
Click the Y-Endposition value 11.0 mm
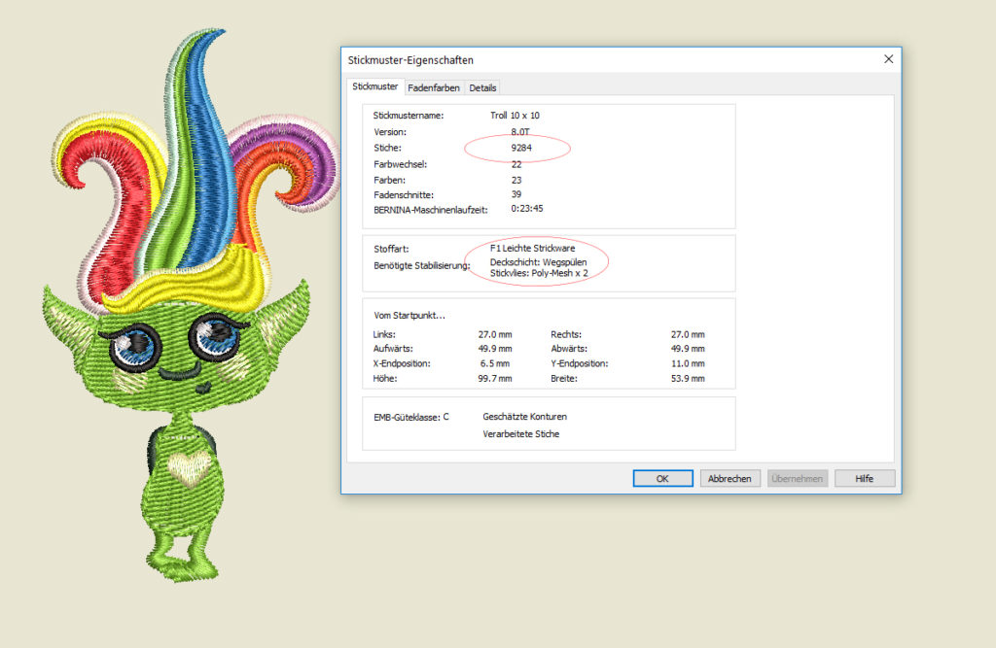pos(688,363)
